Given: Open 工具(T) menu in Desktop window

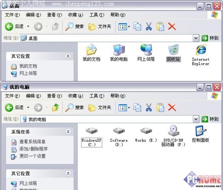Looking at the screenshot, I should [x=97, y=15].
